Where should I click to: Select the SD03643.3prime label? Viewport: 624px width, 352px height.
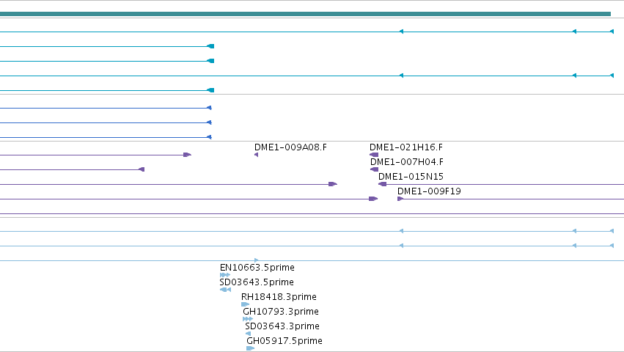coord(282,326)
